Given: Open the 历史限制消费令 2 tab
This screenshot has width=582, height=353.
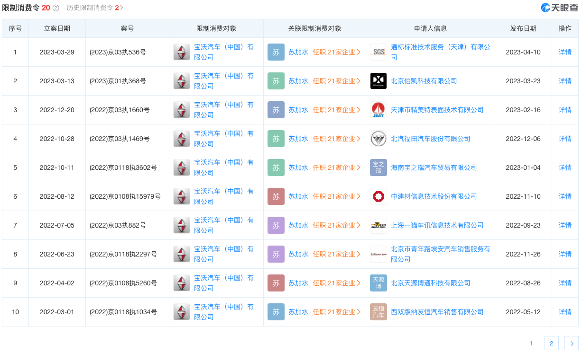Looking at the screenshot, I should point(95,8).
